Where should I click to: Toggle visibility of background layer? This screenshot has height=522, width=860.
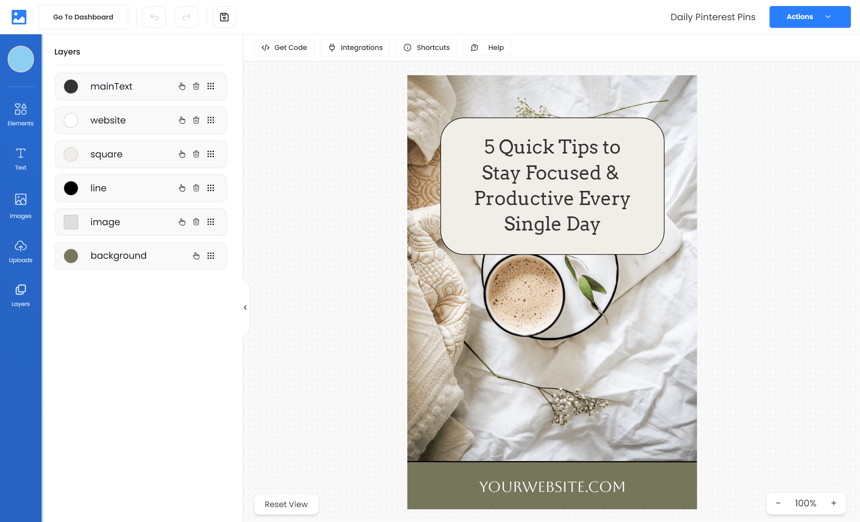click(196, 256)
